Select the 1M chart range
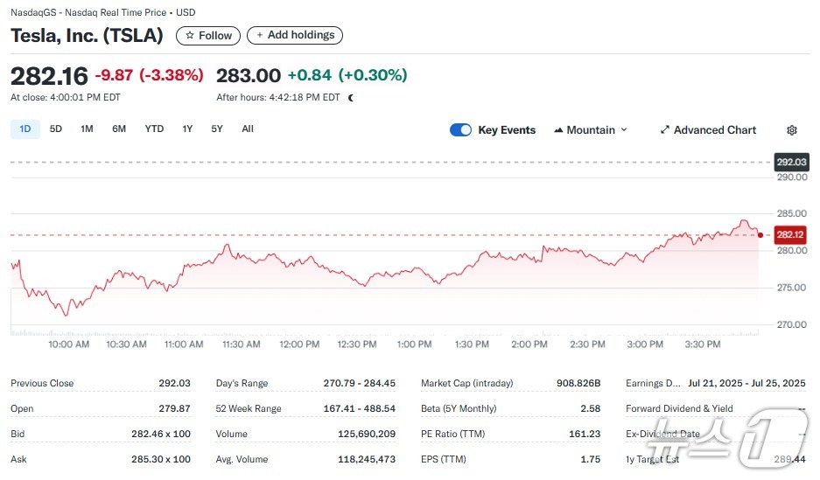Image resolution: width=820 pixels, height=480 pixels. pyautogui.click(x=87, y=129)
